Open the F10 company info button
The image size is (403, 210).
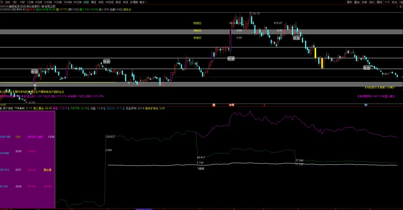point(387,2)
